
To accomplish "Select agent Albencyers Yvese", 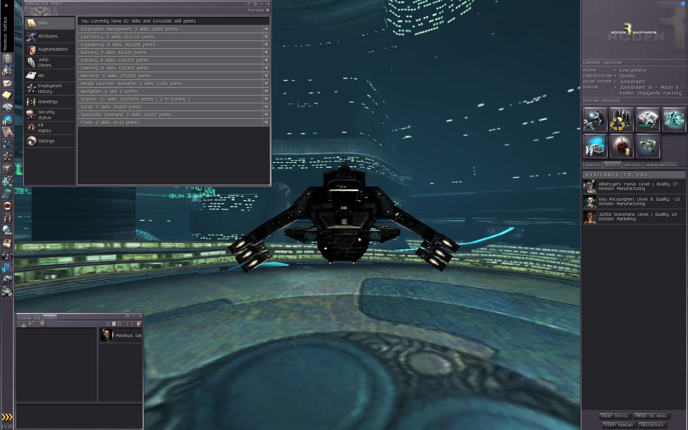I will pos(634,186).
